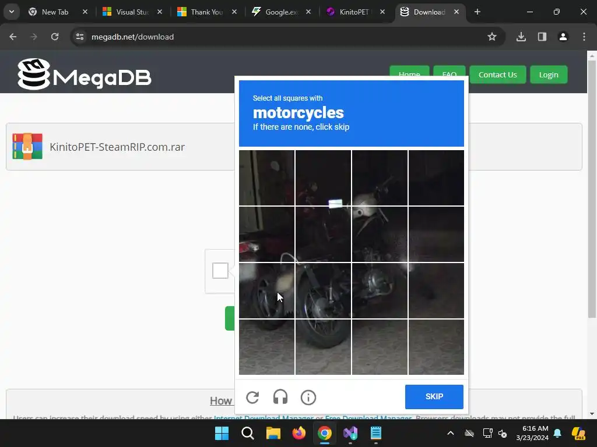Close the New Tab browser tab
The image size is (597, 447).
(85, 12)
